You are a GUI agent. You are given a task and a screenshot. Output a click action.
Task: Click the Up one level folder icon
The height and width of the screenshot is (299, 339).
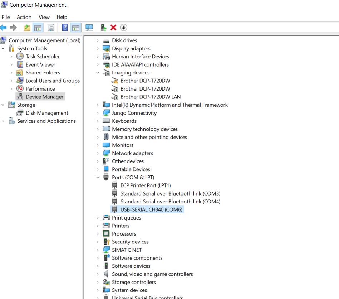pos(27,28)
